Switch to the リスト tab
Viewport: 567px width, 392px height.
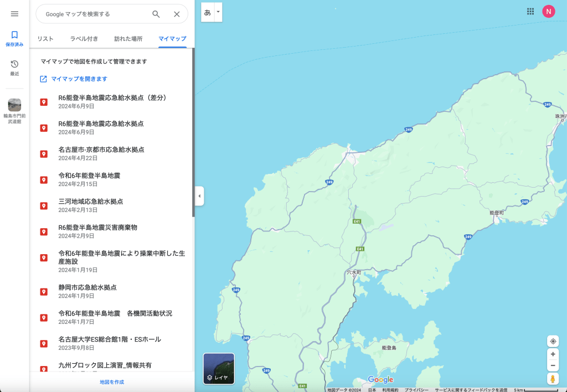pyautogui.click(x=45, y=39)
